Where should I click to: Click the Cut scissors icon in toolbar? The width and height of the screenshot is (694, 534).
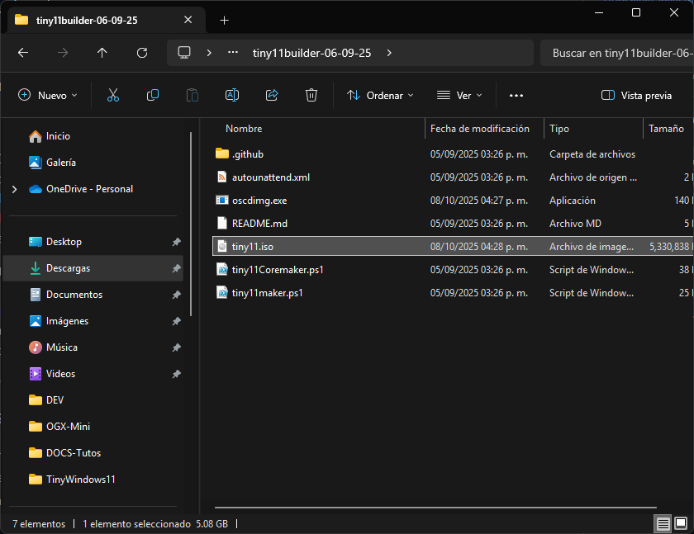coord(113,96)
